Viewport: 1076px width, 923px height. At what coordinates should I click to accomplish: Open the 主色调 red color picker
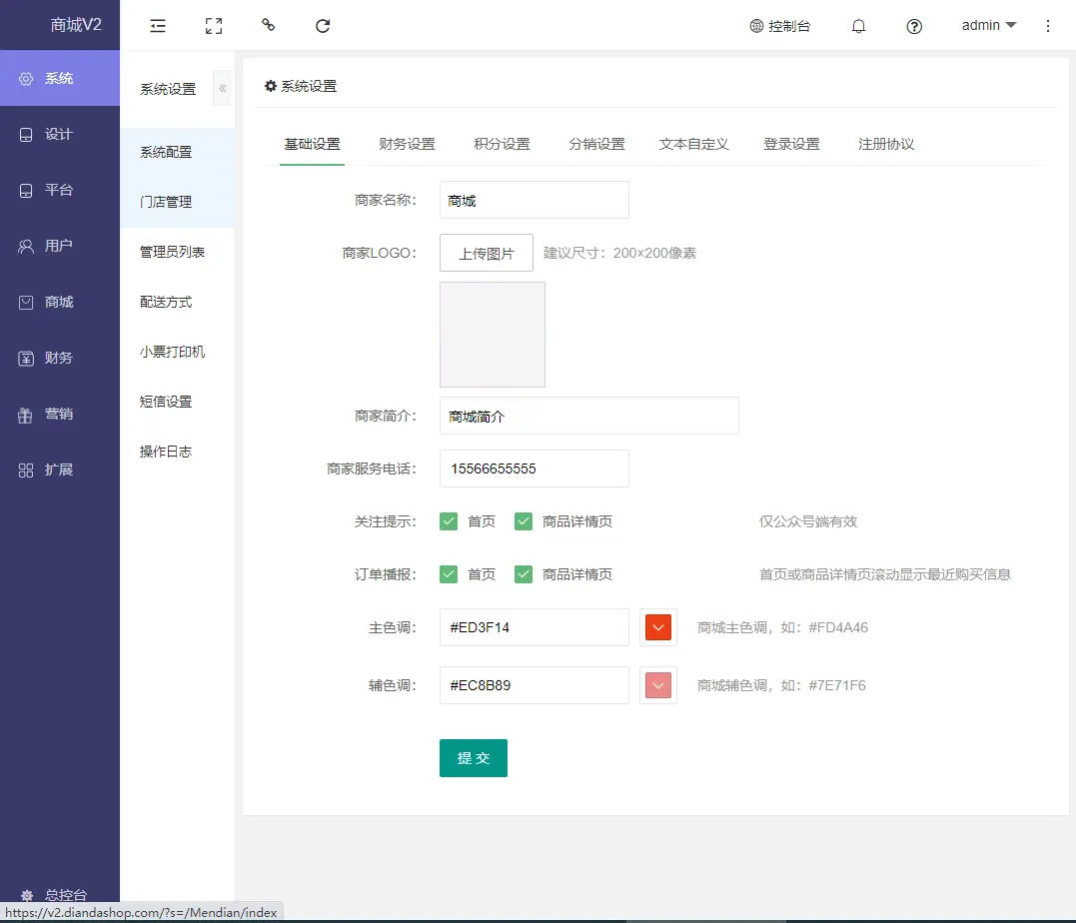(x=658, y=627)
